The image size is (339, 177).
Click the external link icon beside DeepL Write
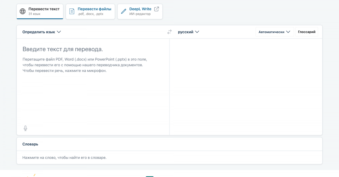pos(156,9)
